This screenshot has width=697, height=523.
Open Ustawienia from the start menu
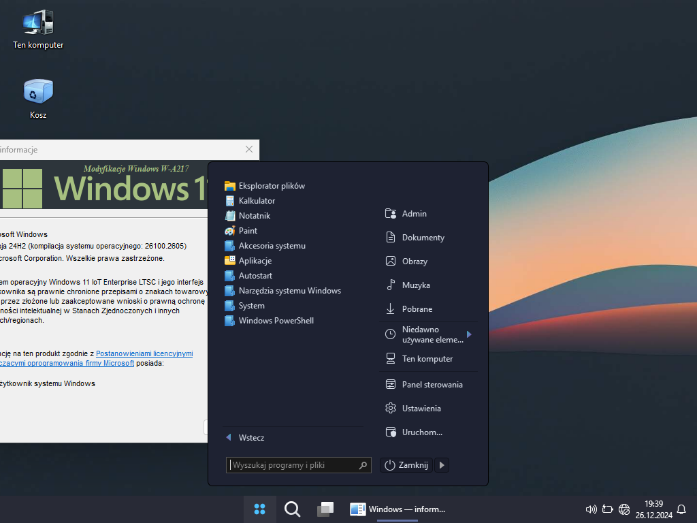click(421, 409)
